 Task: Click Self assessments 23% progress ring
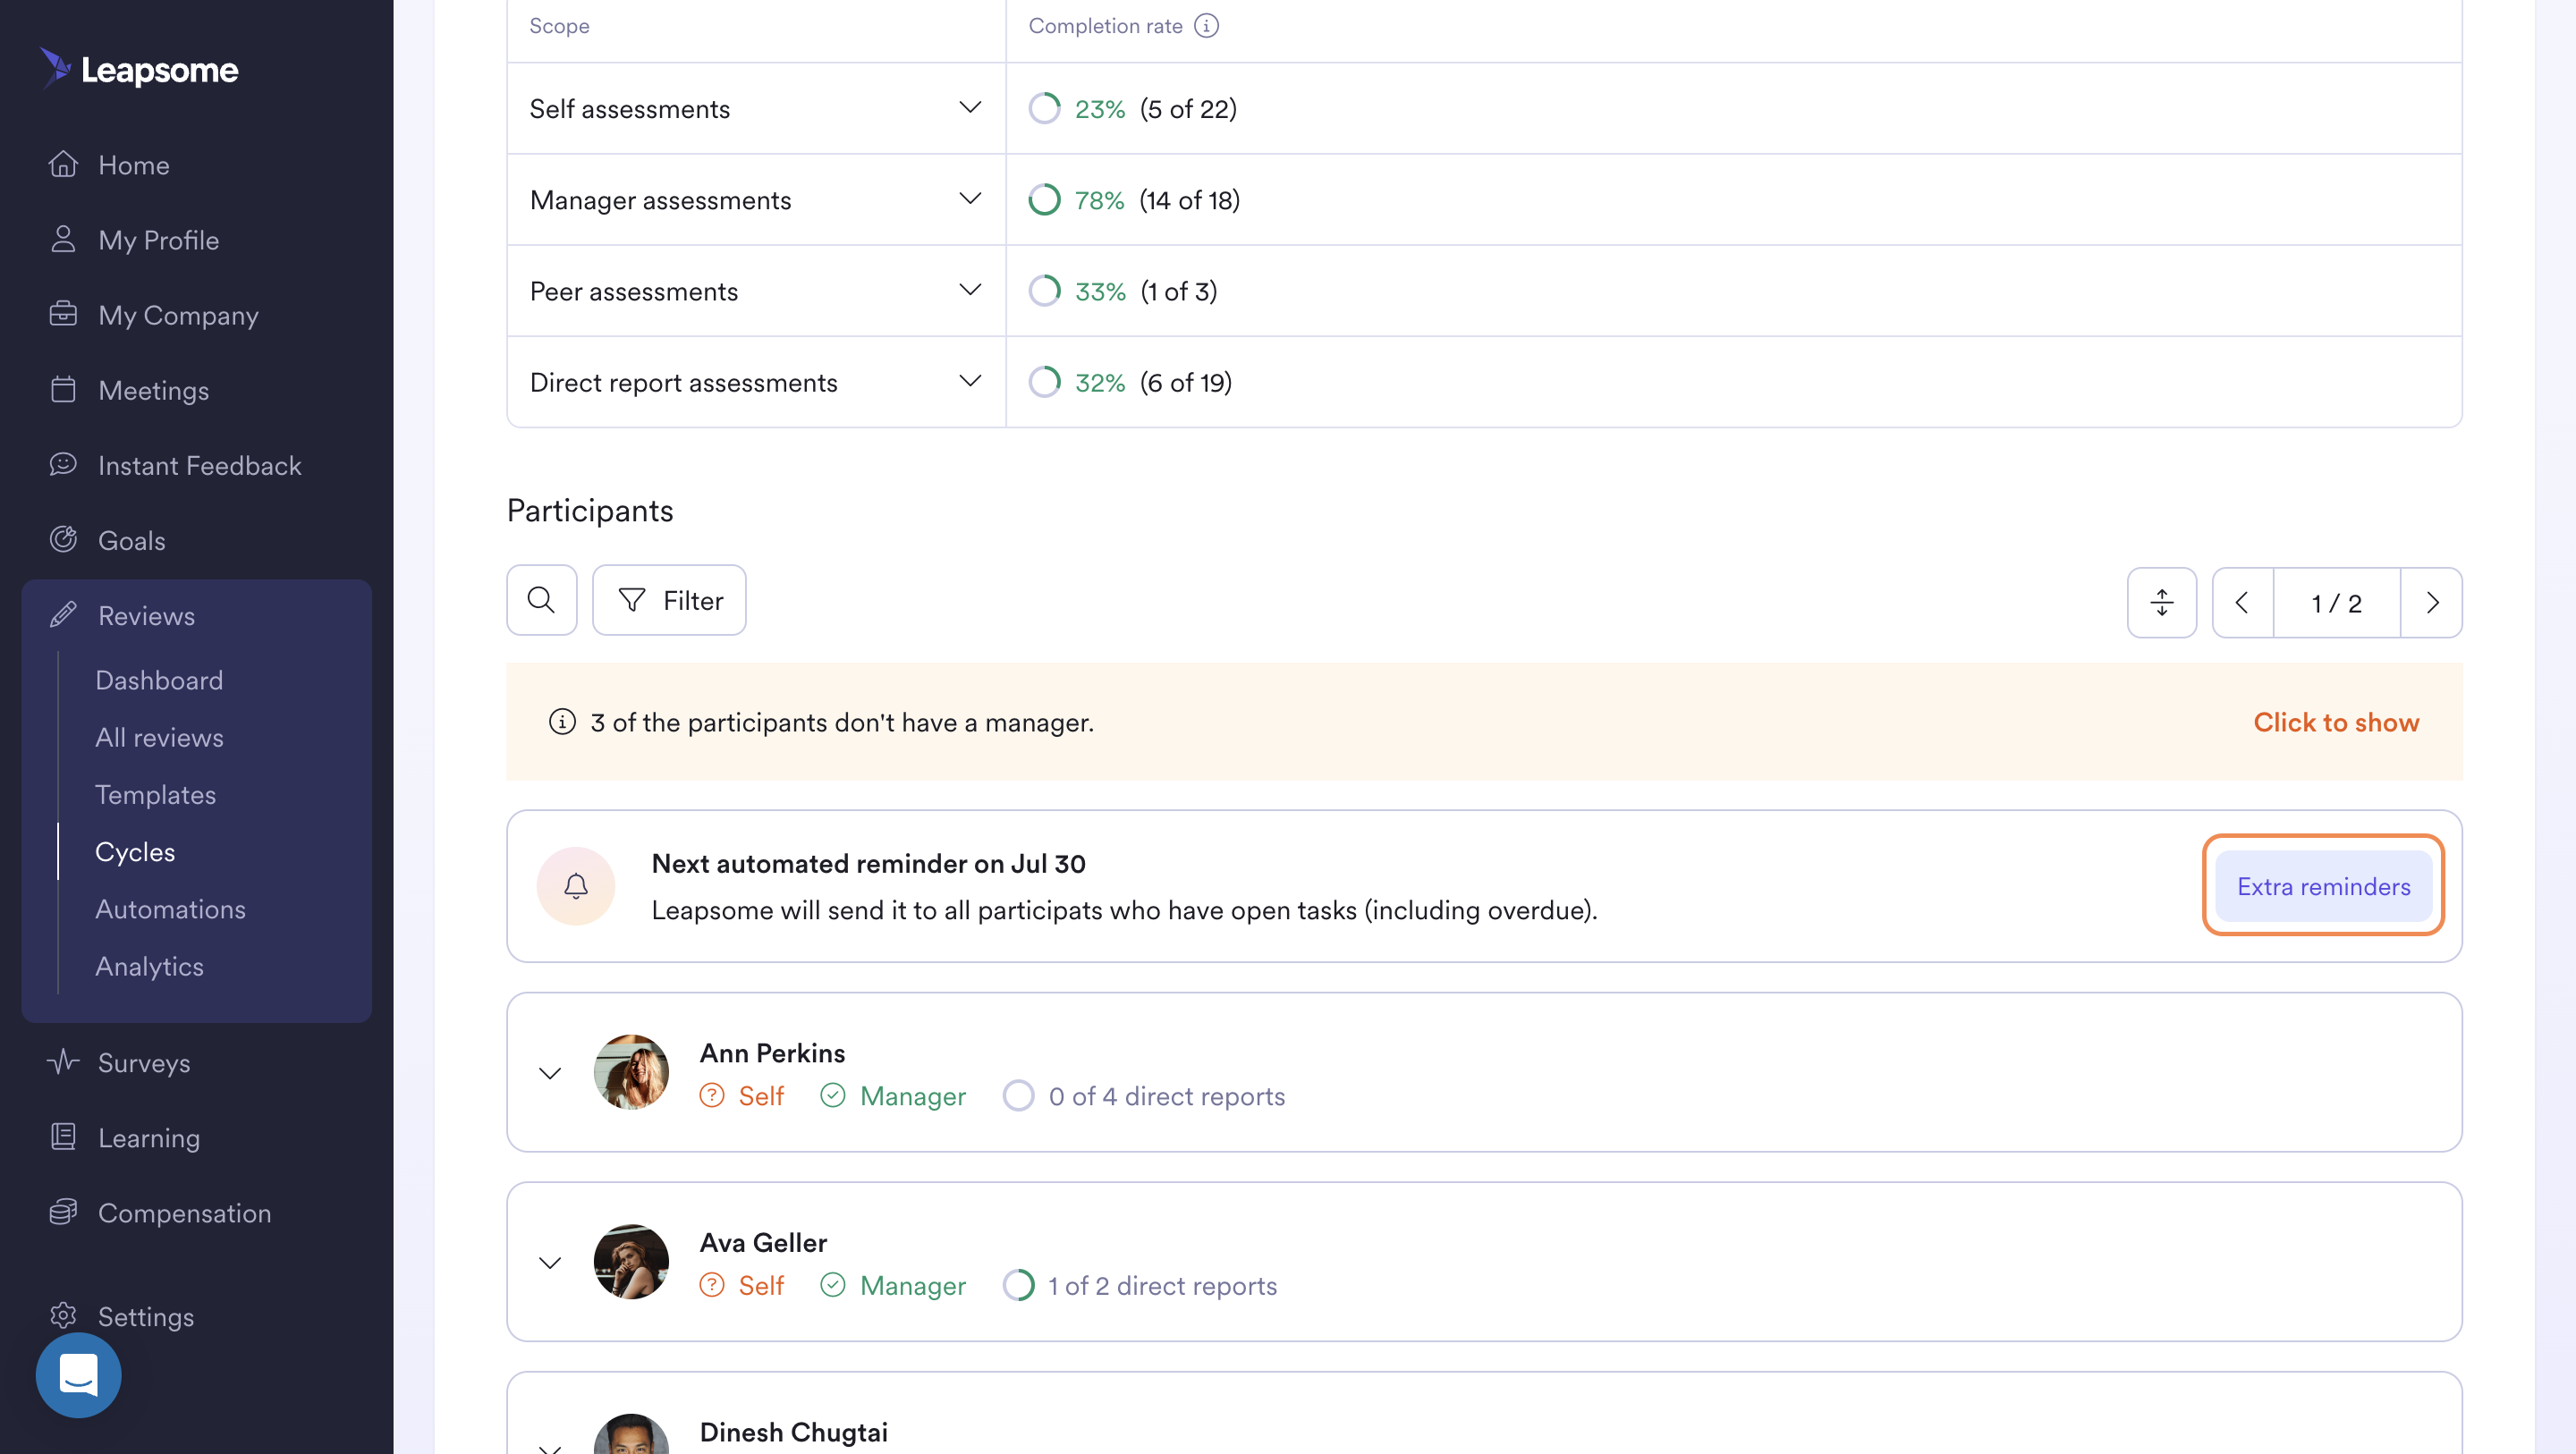point(1044,108)
